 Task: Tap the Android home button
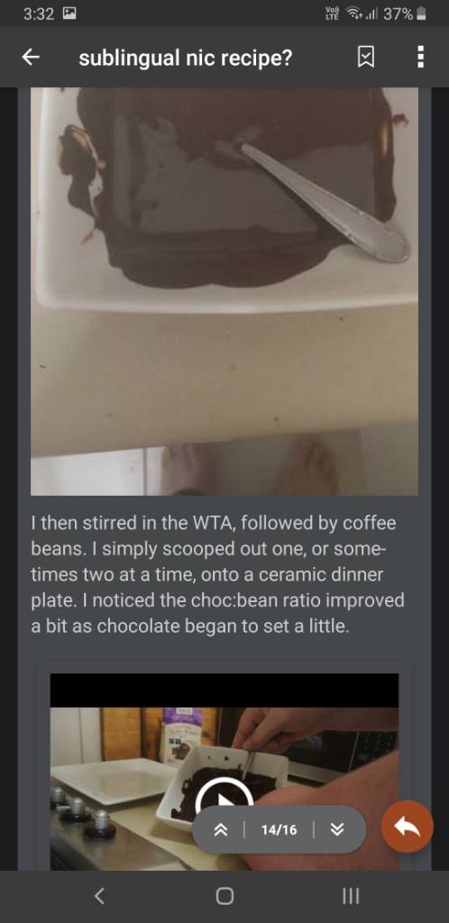(224, 896)
